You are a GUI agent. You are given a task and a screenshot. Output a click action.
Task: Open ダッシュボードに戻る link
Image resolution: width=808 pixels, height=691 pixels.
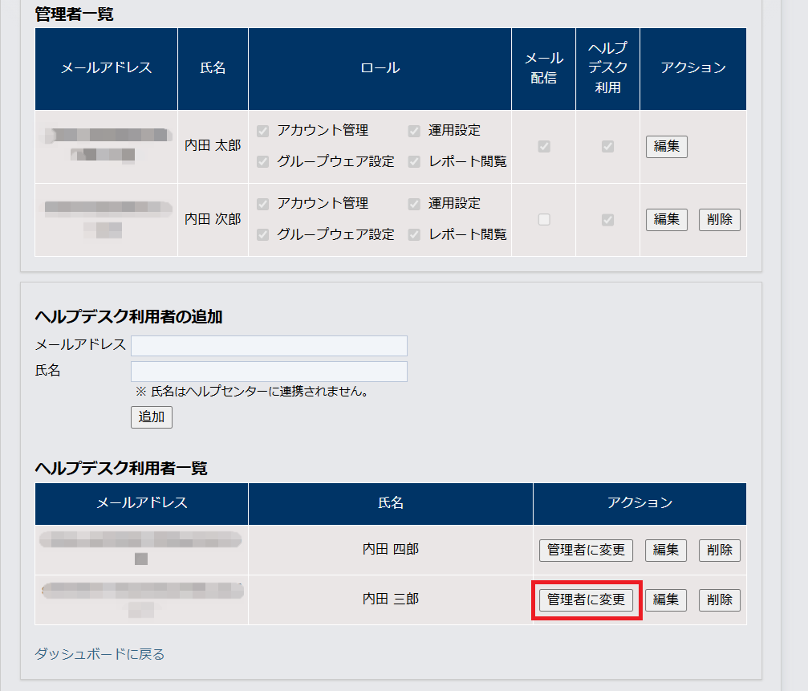99,654
